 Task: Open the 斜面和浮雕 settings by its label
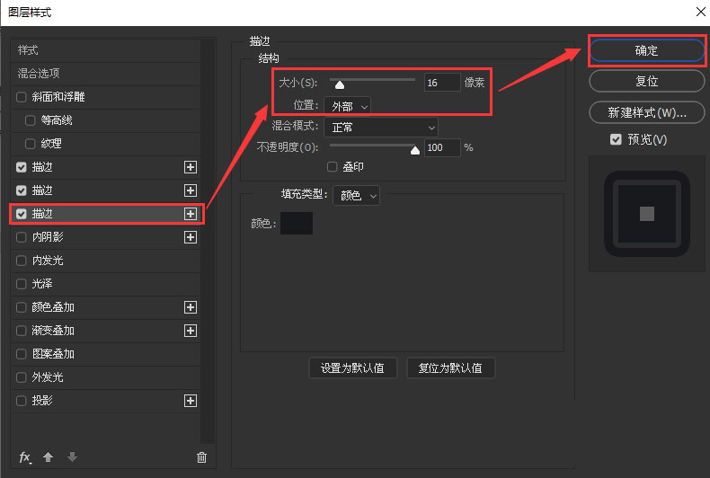click(58, 97)
